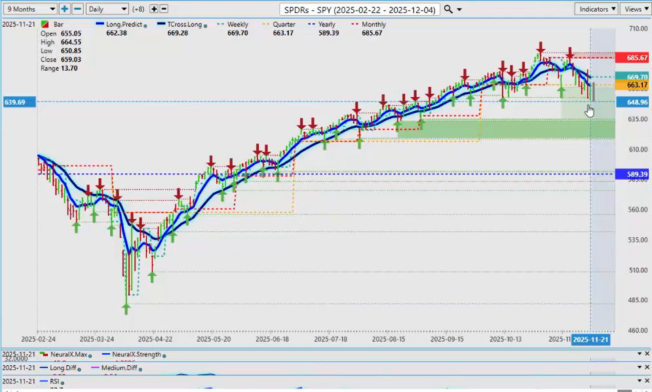Open the Views menu
Viewport: 652px width, 392px height.
pos(635,9)
